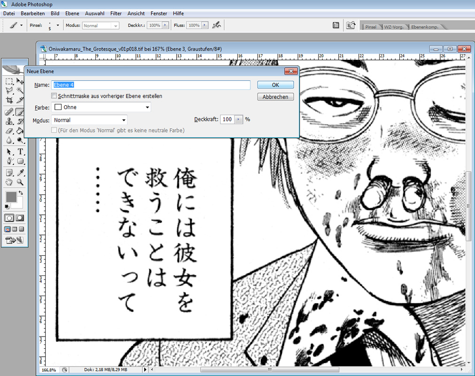Select the Magic Wand tool
475x376 pixels.
pyautogui.click(x=20, y=90)
